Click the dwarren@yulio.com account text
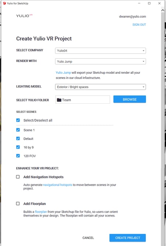 [132, 17]
